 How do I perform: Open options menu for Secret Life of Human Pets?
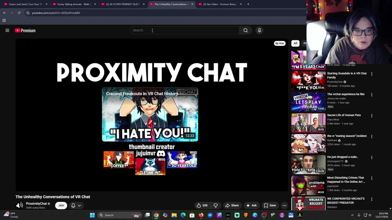click(372, 116)
